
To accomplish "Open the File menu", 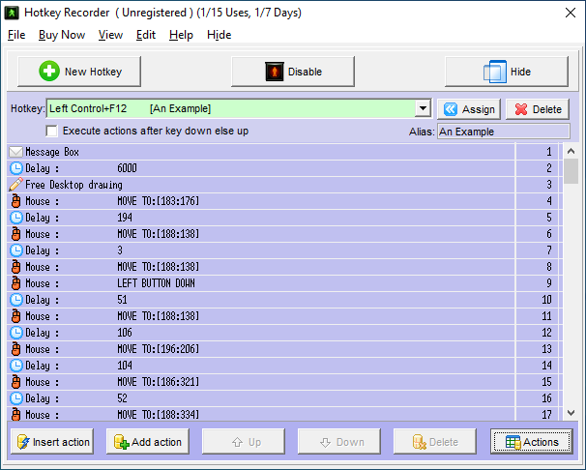I will 16,35.
